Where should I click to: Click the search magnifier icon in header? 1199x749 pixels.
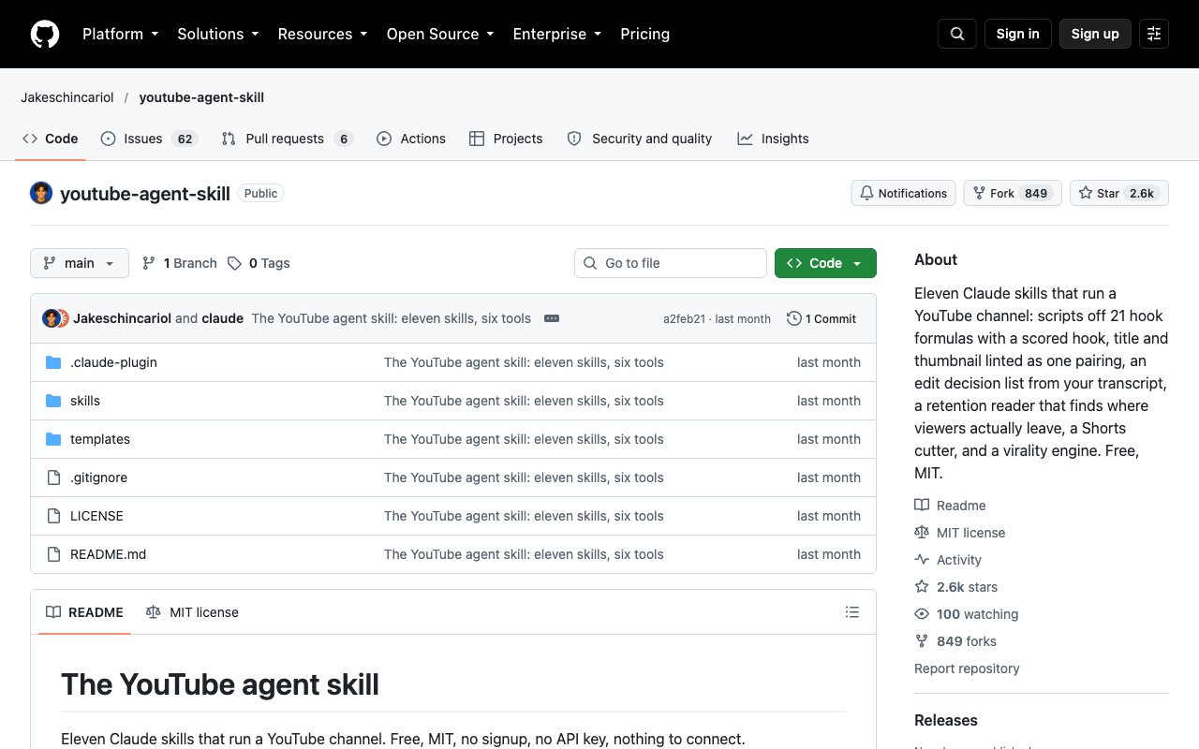(957, 34)
